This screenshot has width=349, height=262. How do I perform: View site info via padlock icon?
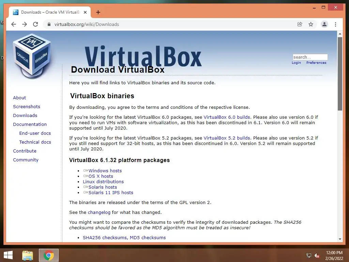click(49, 24)
